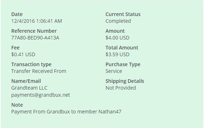Select the $0.41 USD fee value
Viewport: 204px width, 128px height.
[23, 54]
